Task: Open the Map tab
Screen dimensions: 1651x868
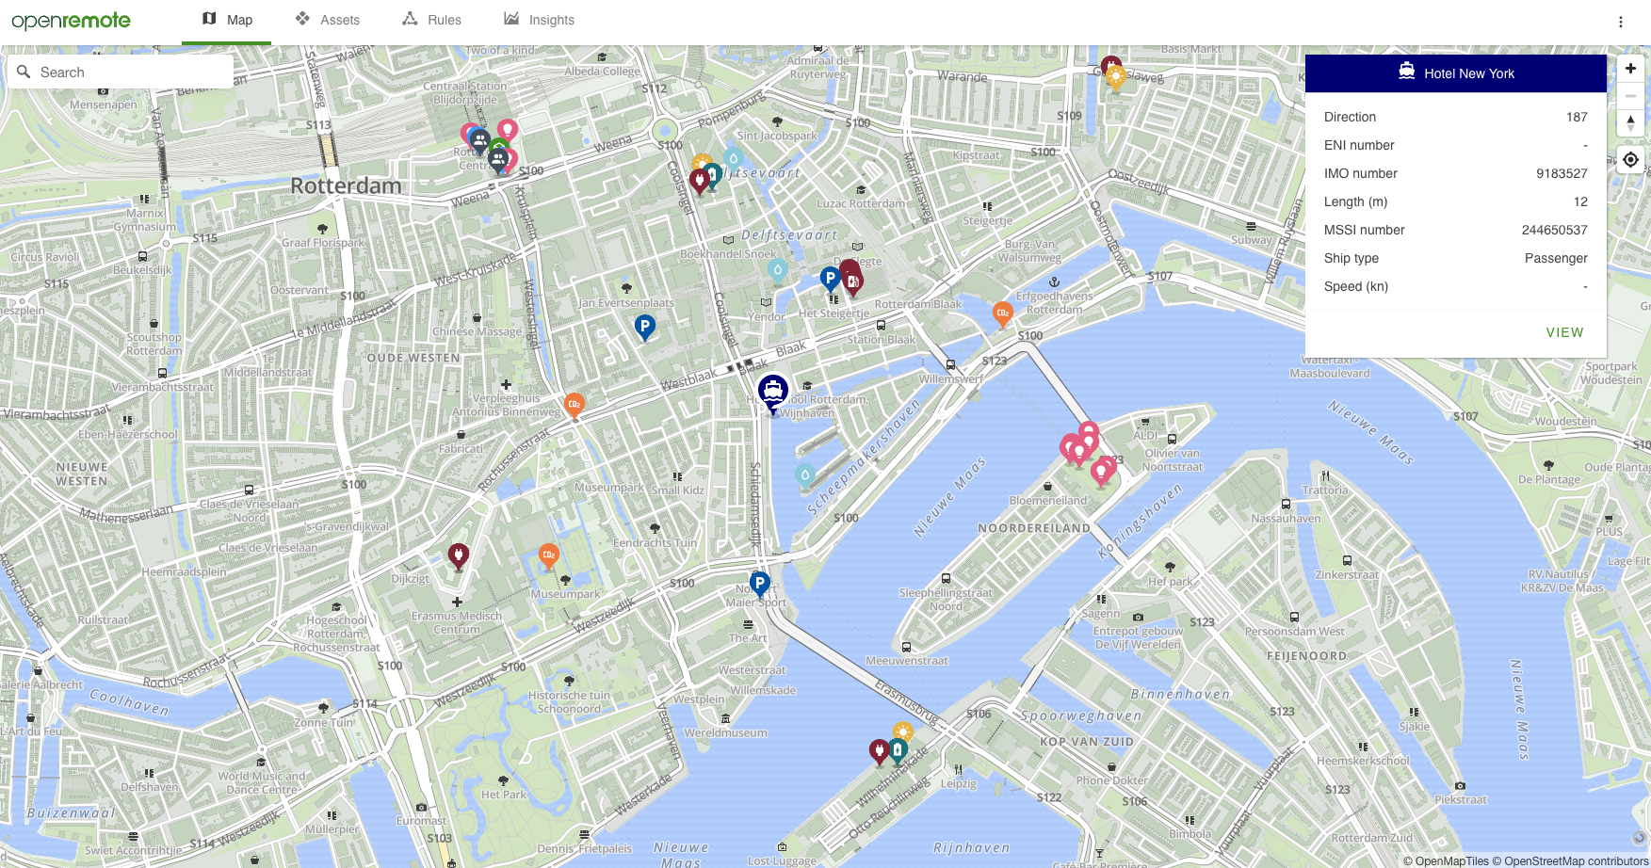Action: pyautogui.click(x=227, y=20)
